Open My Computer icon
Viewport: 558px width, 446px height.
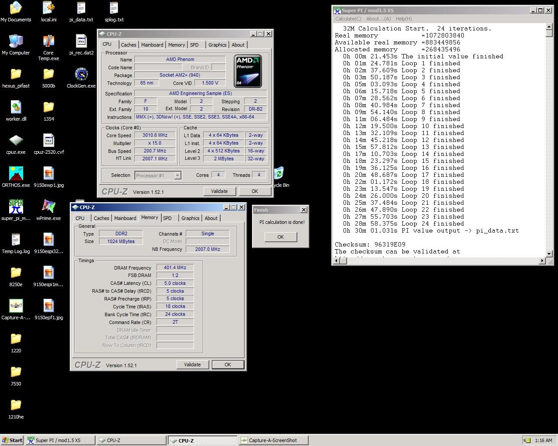(16, 45)
